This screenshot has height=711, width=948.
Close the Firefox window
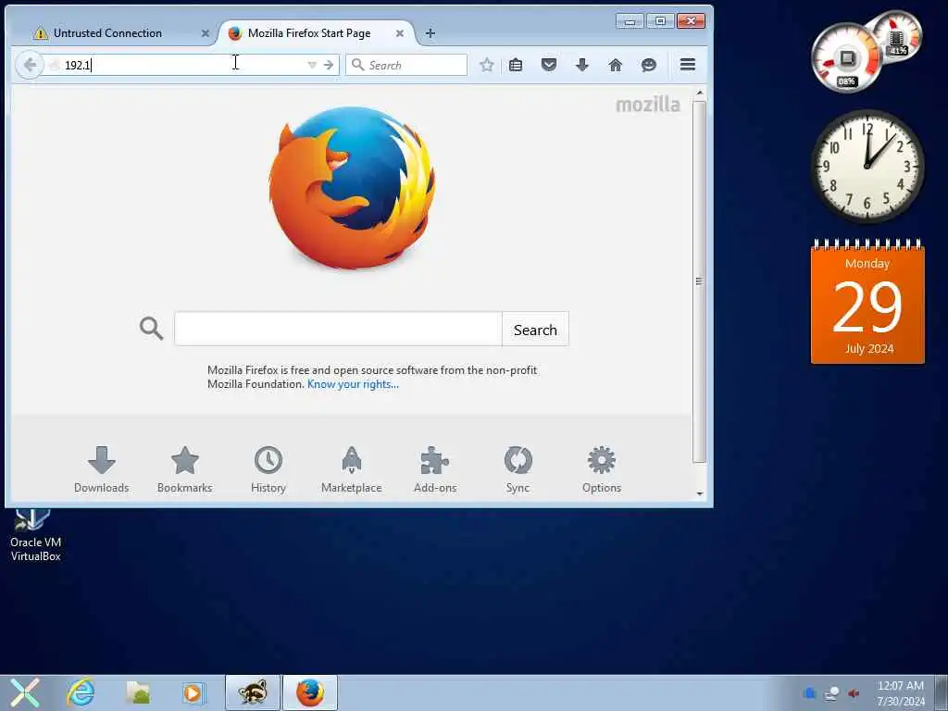[691, 21]
